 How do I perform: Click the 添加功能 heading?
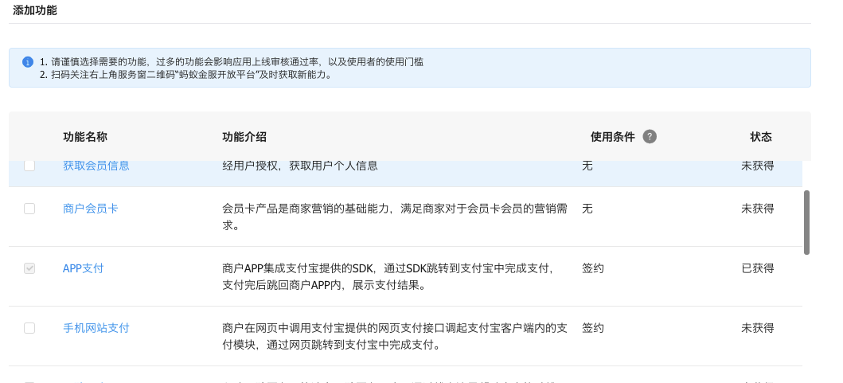35,10
